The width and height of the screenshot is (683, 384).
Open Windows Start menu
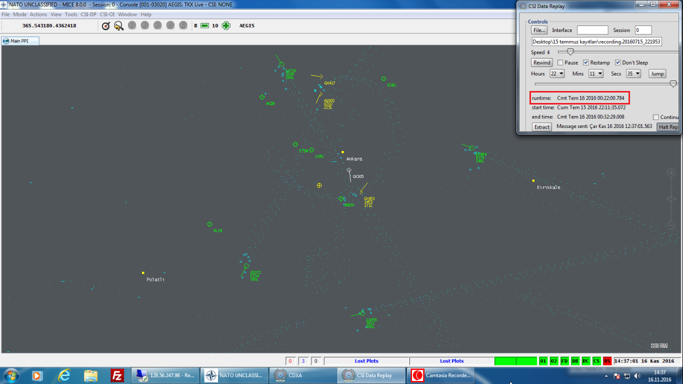(x=11, y=375)
